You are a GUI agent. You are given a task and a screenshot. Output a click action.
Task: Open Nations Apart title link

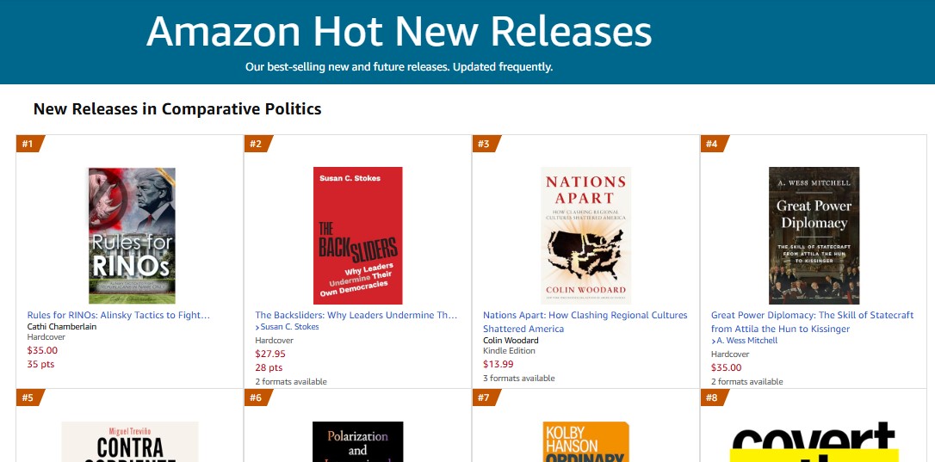tap(585, 322)
